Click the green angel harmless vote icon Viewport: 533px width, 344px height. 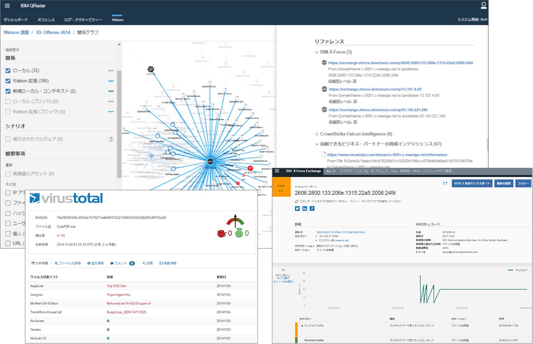point(239,233)
